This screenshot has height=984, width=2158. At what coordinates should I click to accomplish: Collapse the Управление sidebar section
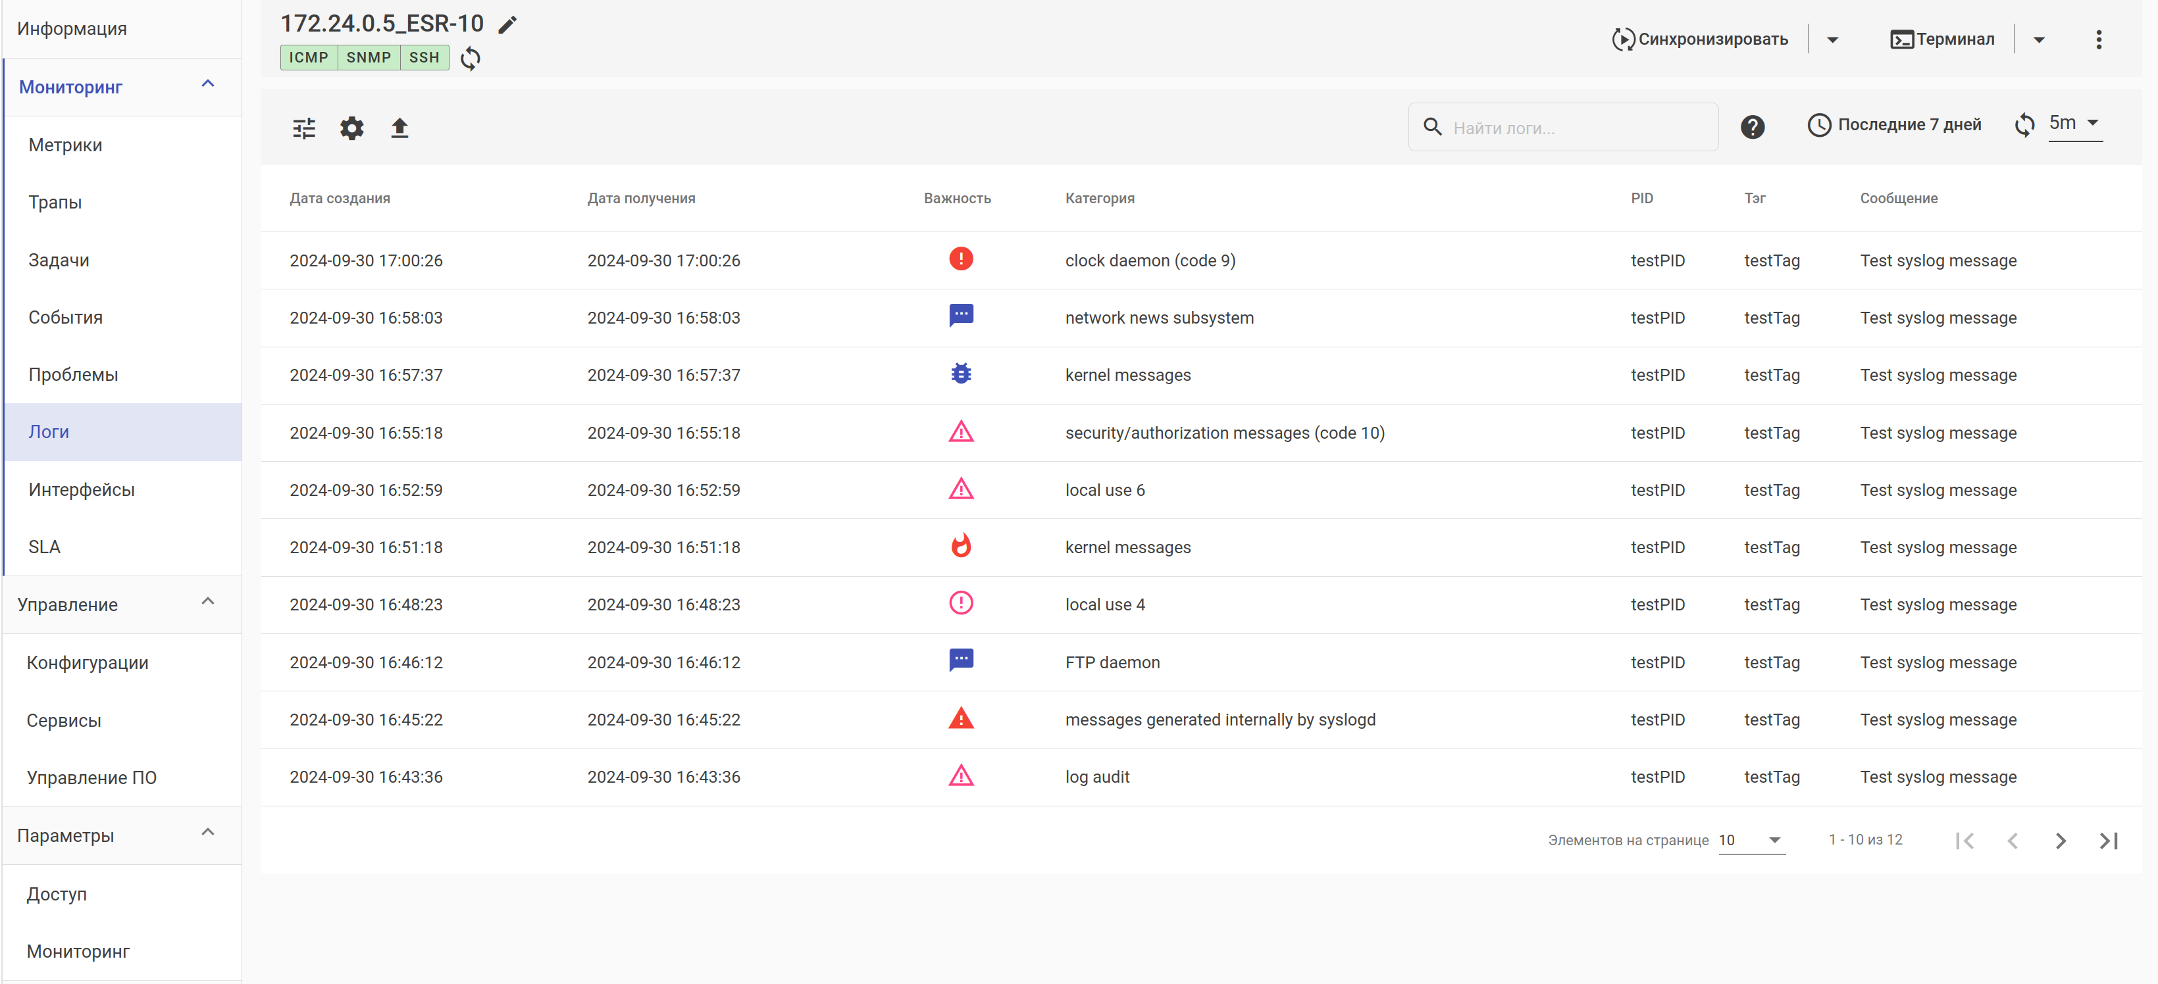[208, 602]
